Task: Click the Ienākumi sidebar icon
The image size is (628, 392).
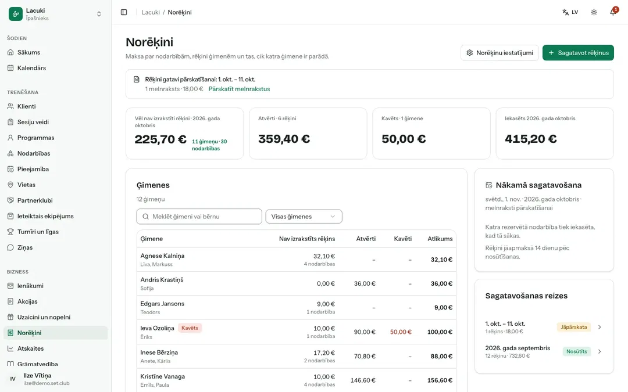Action: pyautogui.click(x=10, y=286)
